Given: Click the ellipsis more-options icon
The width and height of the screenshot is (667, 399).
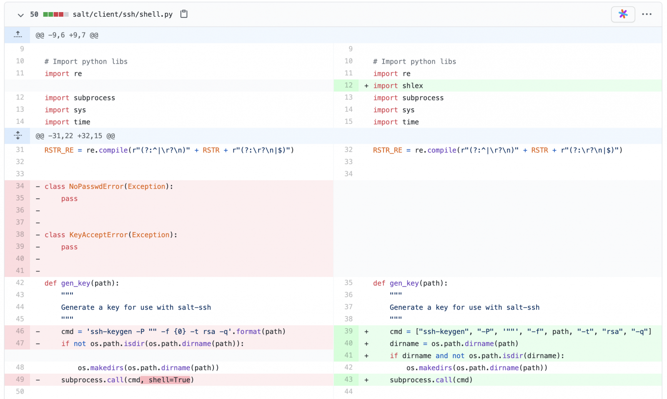Looking at the screenshot, I should pyautogui.click(x=647, y=14).
